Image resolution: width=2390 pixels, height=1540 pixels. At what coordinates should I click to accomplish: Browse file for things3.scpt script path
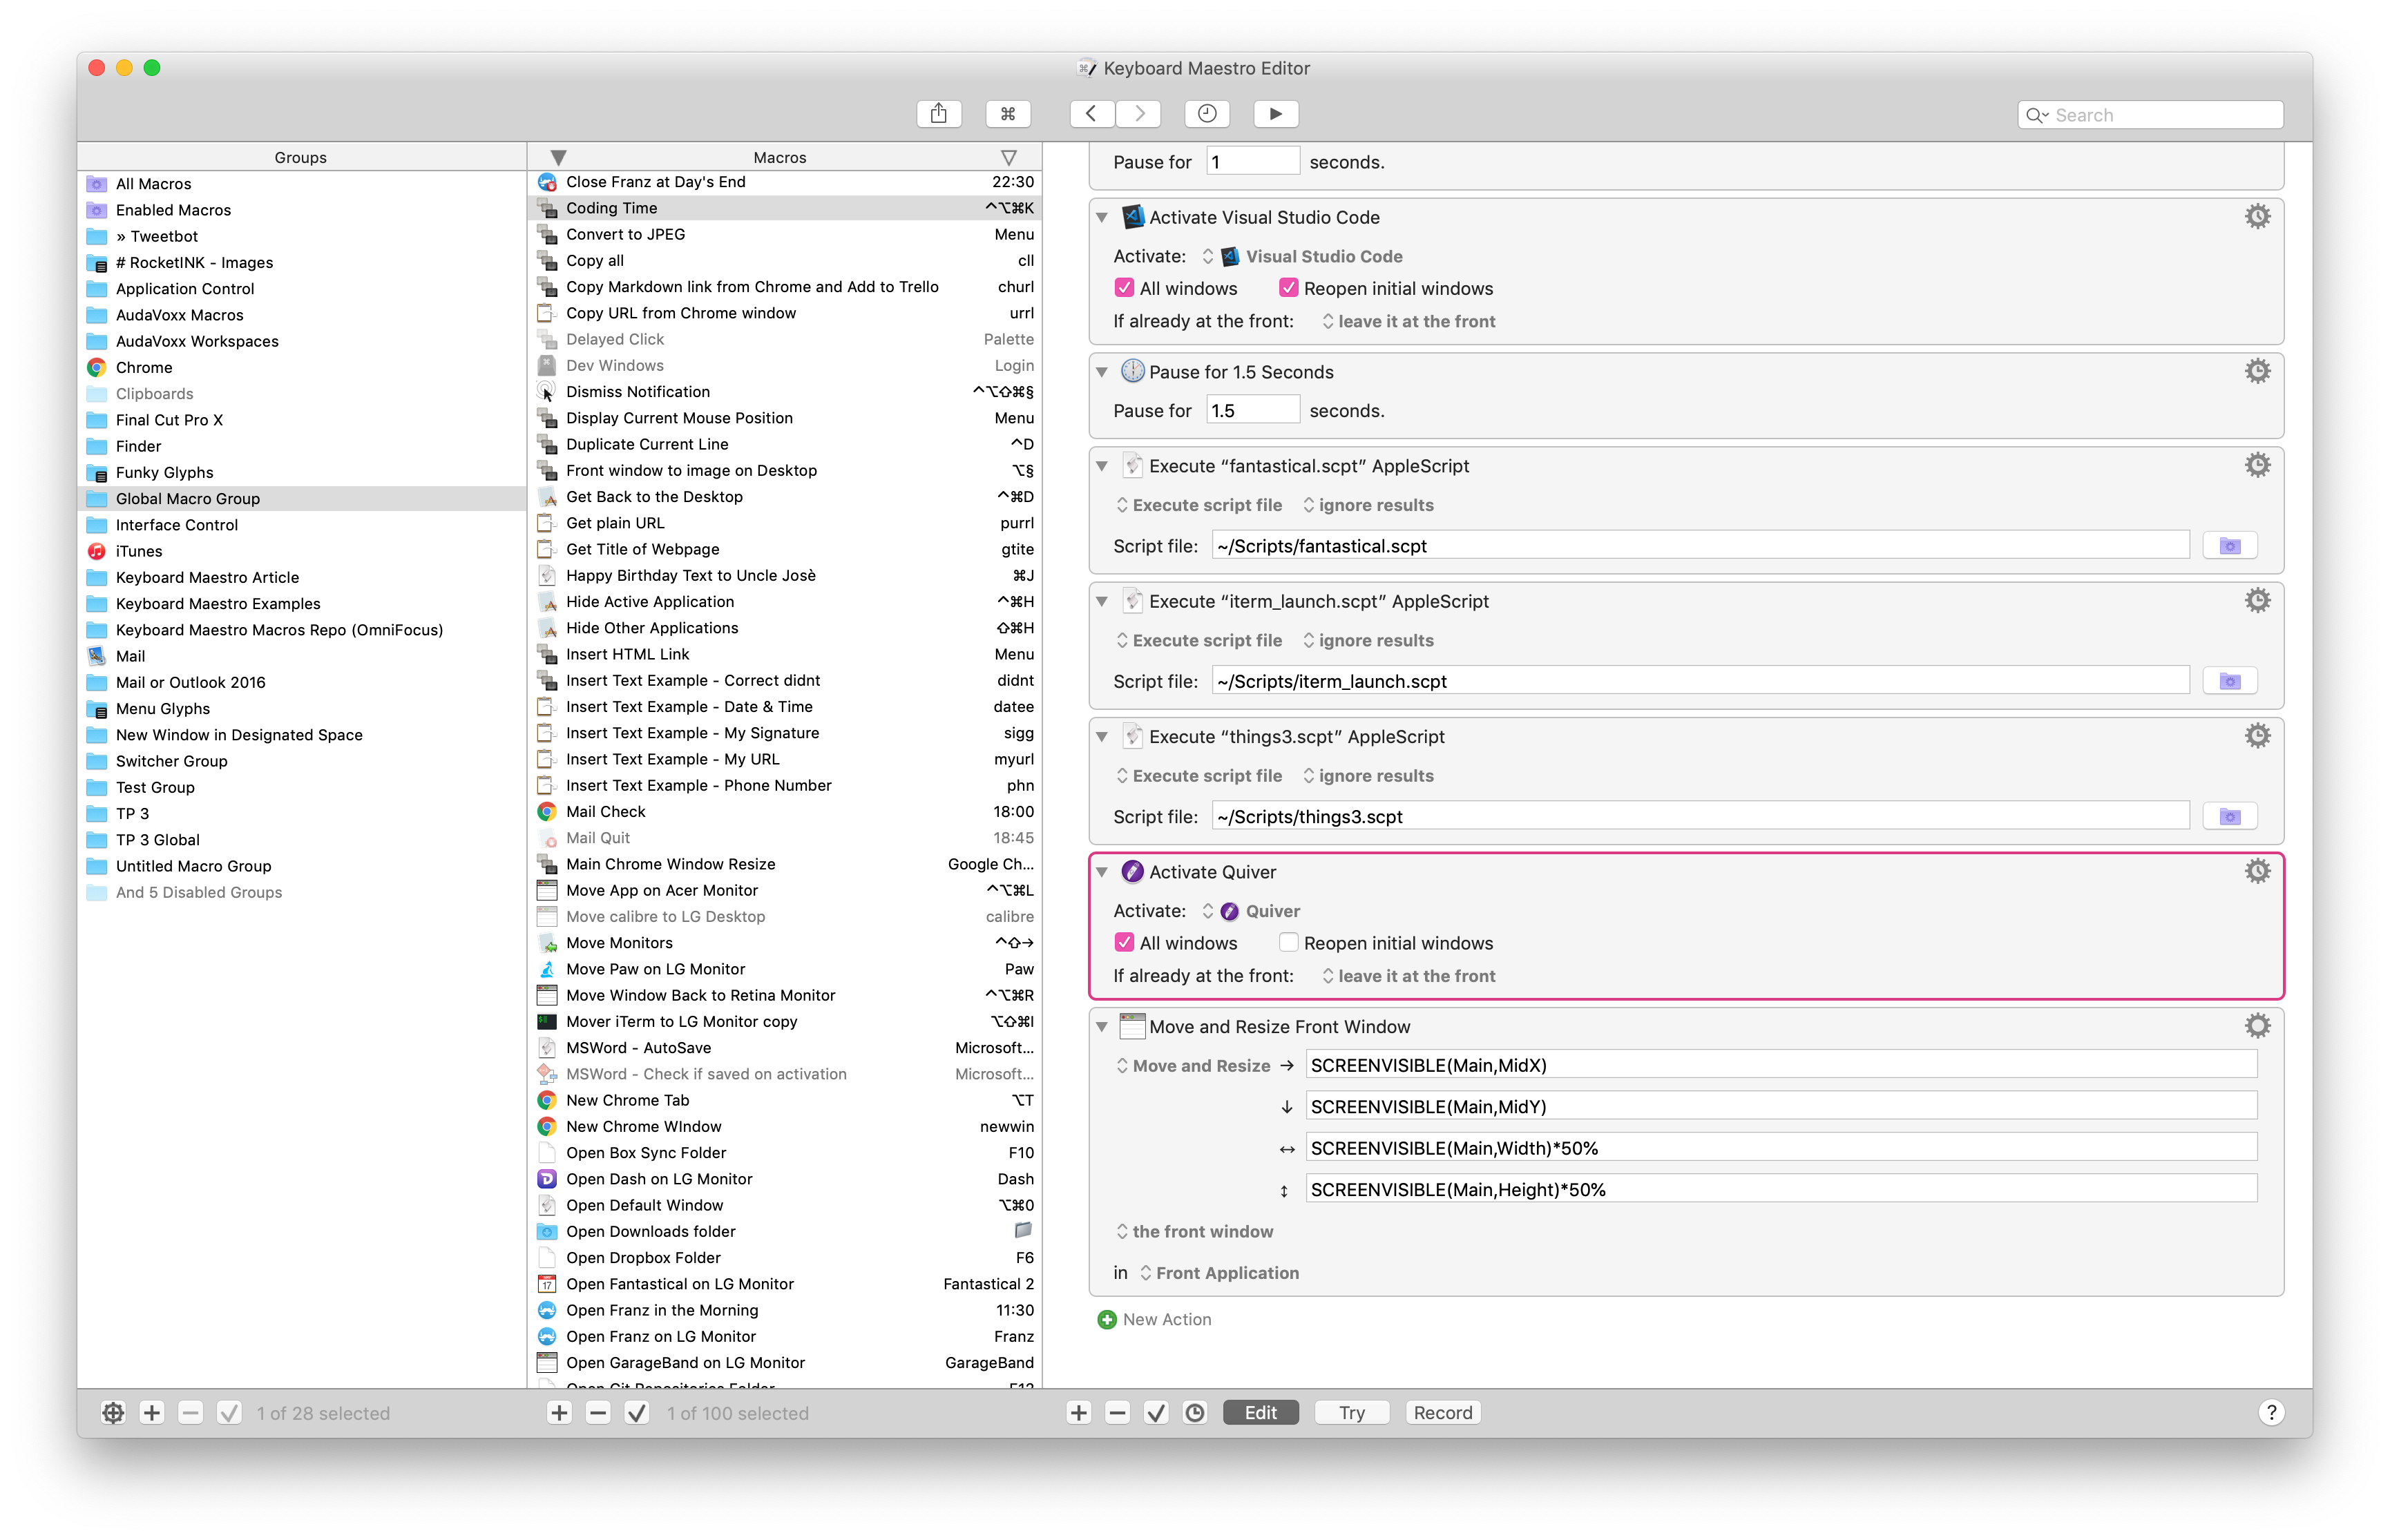2229,817
